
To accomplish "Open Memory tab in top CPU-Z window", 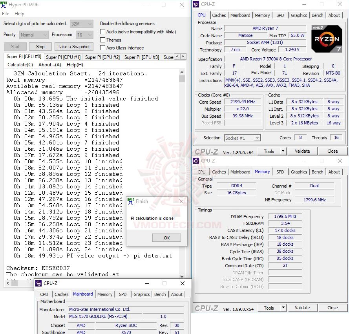I will pos(262,15).
